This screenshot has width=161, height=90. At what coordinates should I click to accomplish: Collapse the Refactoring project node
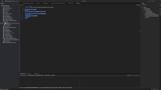click(x=2, y=12)
